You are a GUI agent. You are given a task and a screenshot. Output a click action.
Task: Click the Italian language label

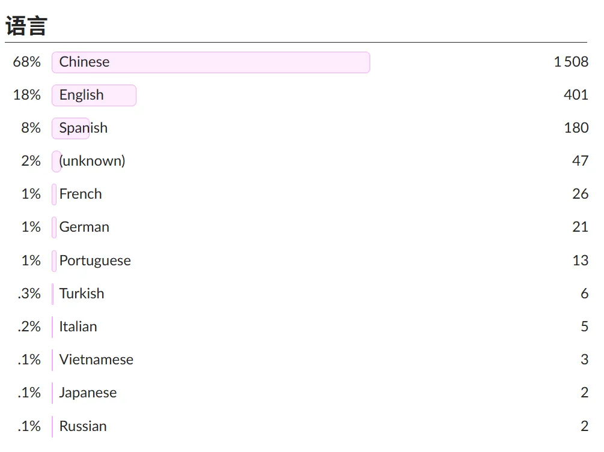click(x=78, y=327)
